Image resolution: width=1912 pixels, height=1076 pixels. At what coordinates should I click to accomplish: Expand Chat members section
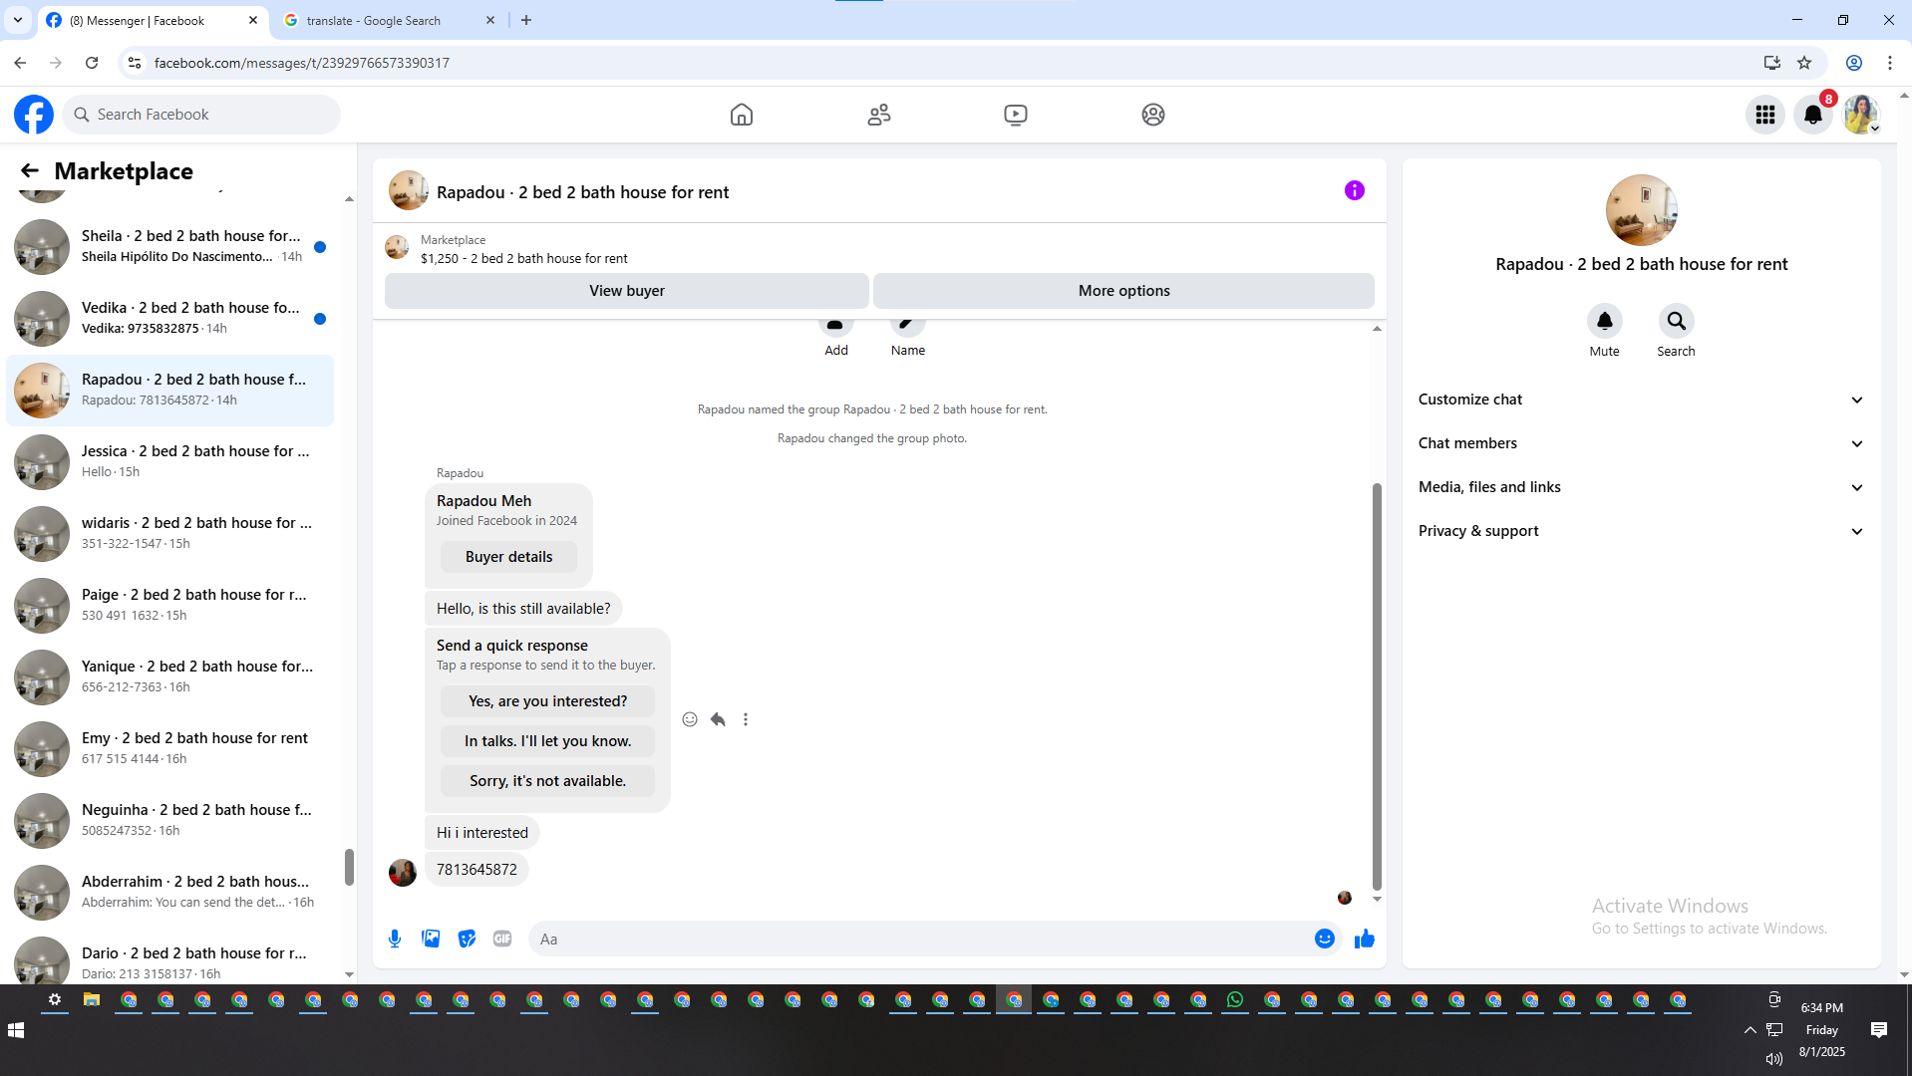pyautogui.click(x=1642, y=443)
